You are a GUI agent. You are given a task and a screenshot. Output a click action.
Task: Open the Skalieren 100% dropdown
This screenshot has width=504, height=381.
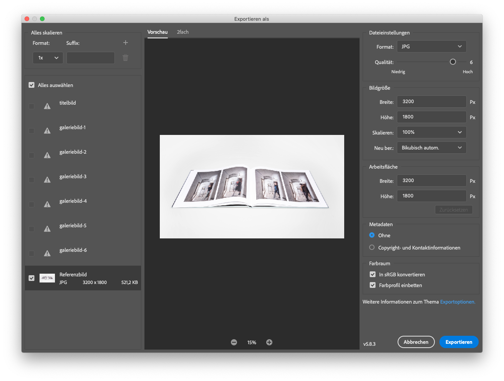432,132
